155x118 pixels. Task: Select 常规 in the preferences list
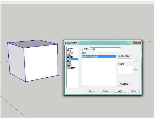tap(69, 51)
